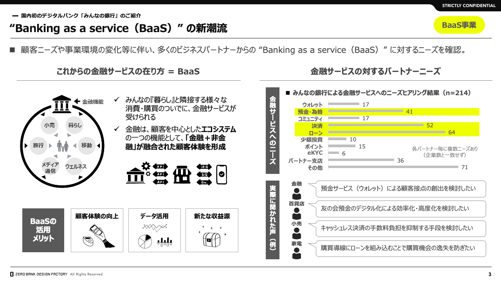Click the gray bar for その他
501x282 pixels.
(393, 167)
